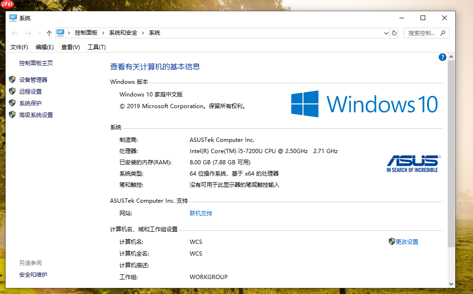Open the address bar dropdown arrow

(386, 33)
